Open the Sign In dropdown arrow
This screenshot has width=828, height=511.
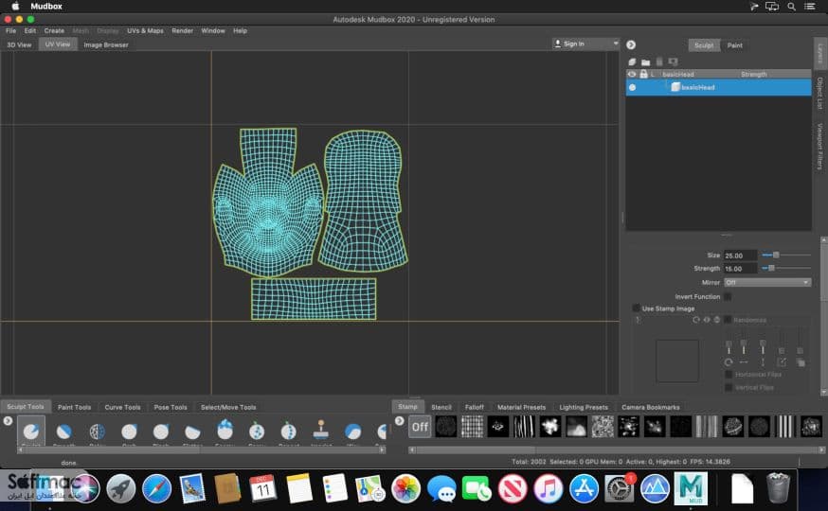point(615,44)
